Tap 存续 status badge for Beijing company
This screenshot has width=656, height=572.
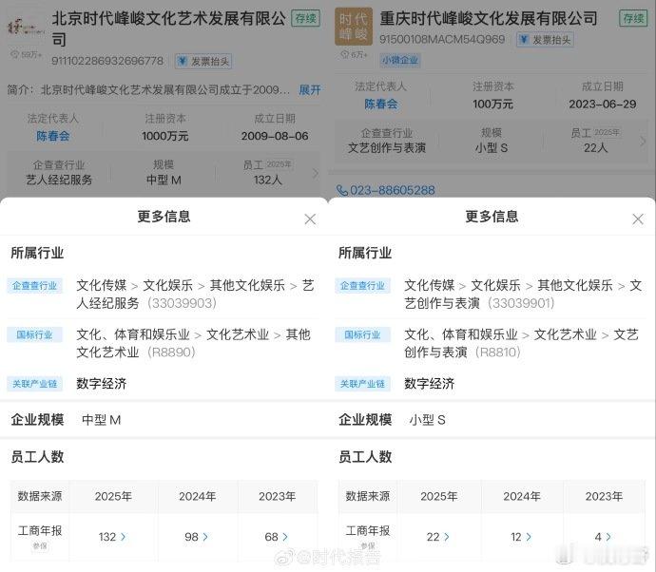[306, 18]
